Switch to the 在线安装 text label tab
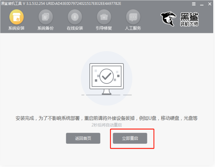Viewport: 215px width, 167px height. pos(75,28)
